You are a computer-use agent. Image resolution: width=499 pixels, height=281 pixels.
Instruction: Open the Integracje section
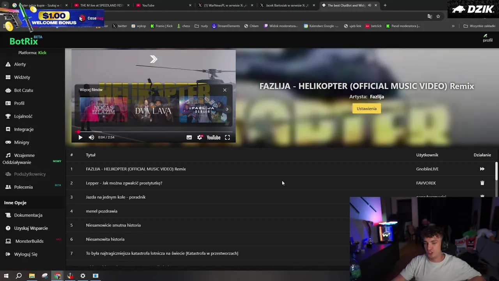(x=24, y=129)
